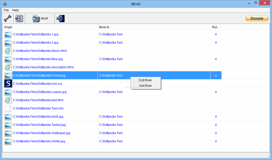Screen dimensions: 272x160
Task: Select path C:\Softpedia Files\Softpedia test.html
Action: coord(38,100)
